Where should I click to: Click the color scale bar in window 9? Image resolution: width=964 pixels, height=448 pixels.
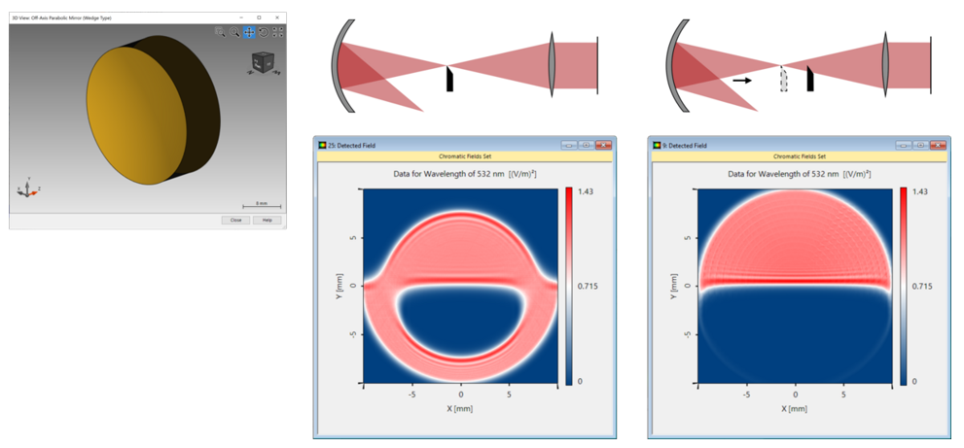tap(903, 286)
